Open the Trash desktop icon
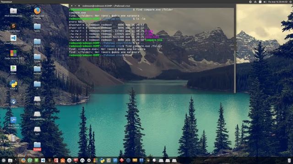Viewport: 293px width, 164px height. click(x=13, y=138)
